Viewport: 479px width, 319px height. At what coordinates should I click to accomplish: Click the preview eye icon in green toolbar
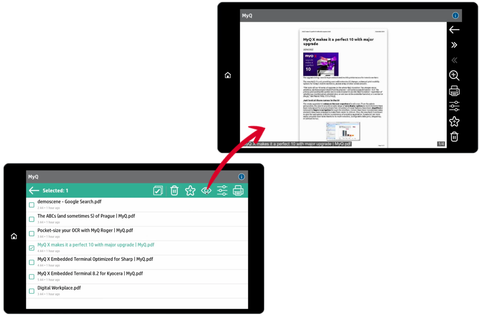pyautogui.click(x=206, y=191)
